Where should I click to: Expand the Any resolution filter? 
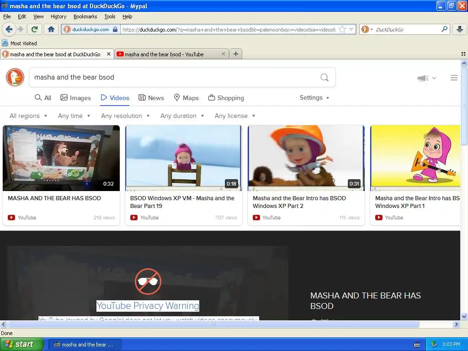point(125,116)
